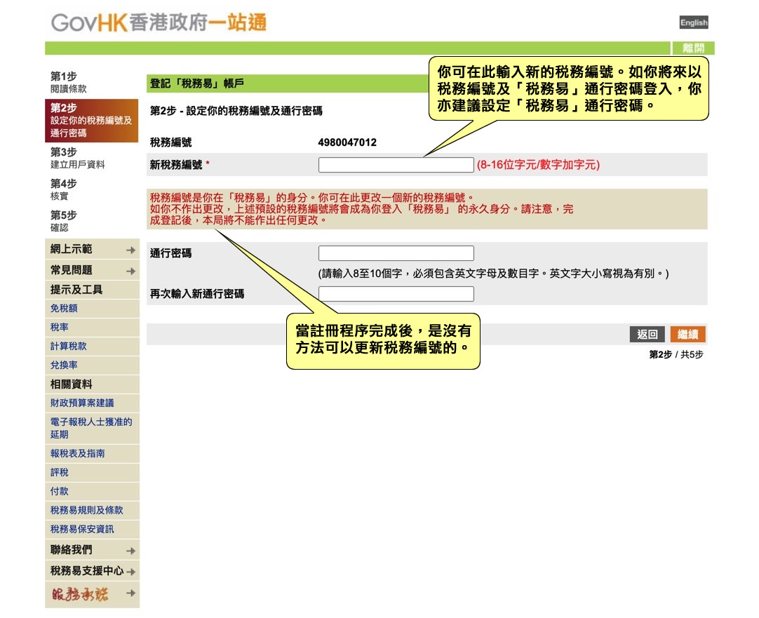
Task: Open the 財政預算案建議 link
Action: [x=82, y=403]
